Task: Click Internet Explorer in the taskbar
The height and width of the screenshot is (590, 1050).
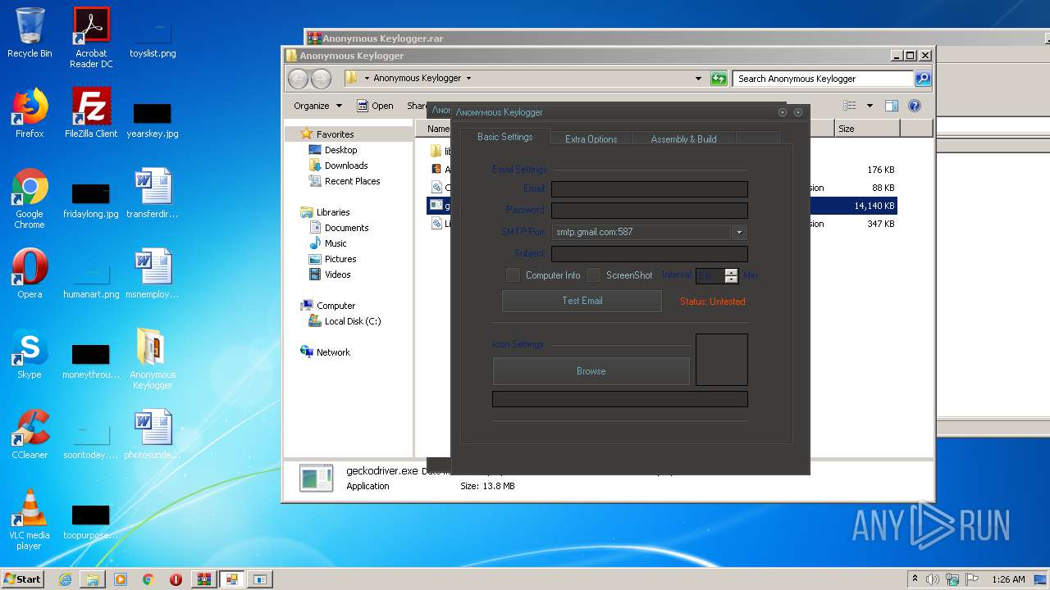Action: coord(65,579)
